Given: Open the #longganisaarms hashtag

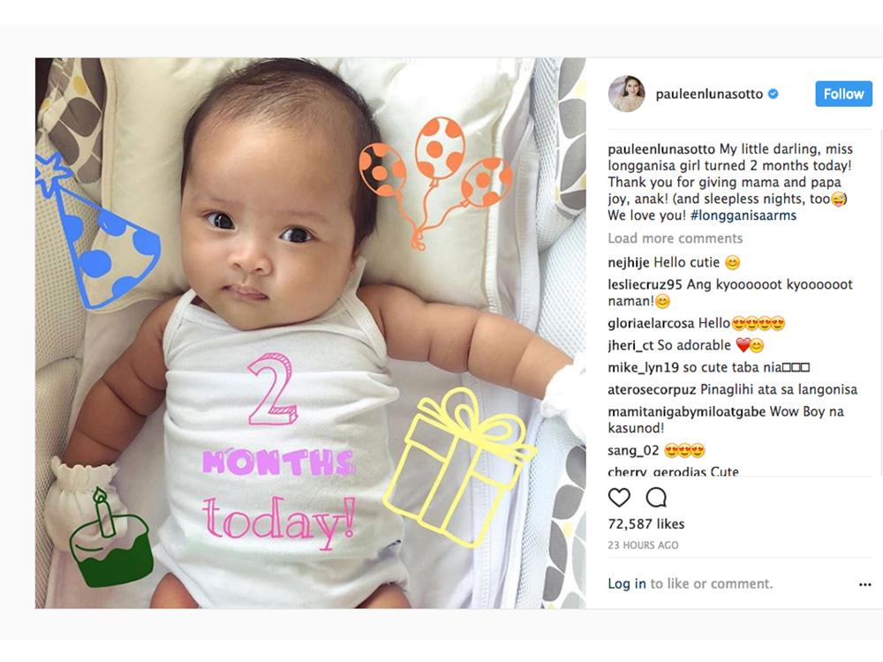Looking at the screenshot, I should 743,215.
